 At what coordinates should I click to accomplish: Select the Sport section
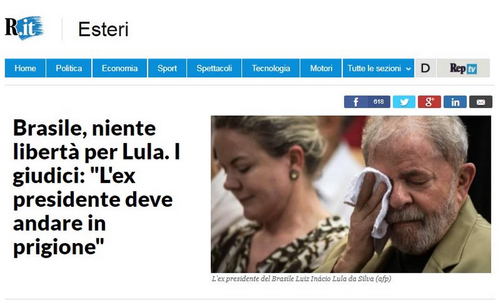(167, 68)
